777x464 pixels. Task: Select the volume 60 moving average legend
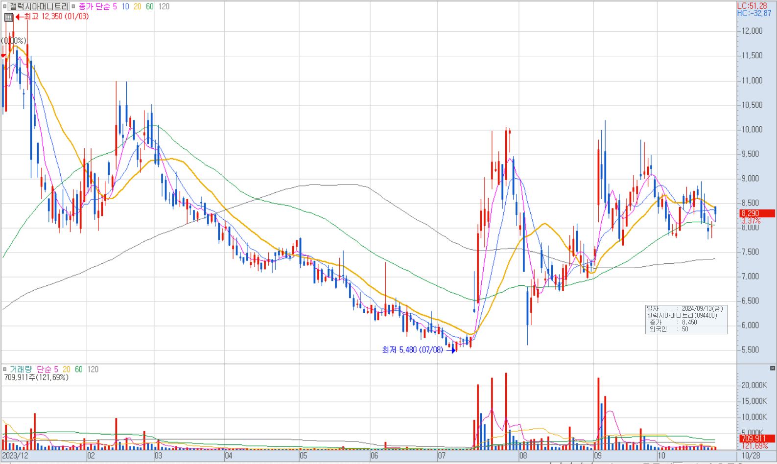[79, 369]
